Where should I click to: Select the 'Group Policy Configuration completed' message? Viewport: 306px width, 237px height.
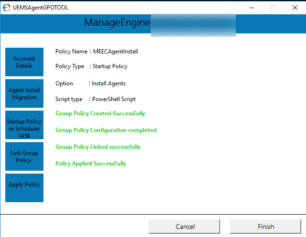[106, 130]
